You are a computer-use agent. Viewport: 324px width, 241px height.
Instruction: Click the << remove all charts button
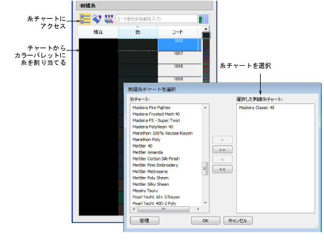click(x=222, y=169)
